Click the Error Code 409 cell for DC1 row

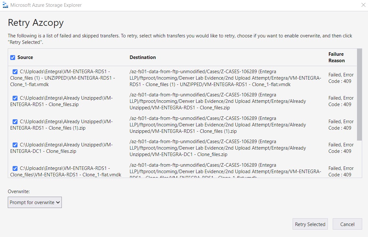click(x=341, y=148)
